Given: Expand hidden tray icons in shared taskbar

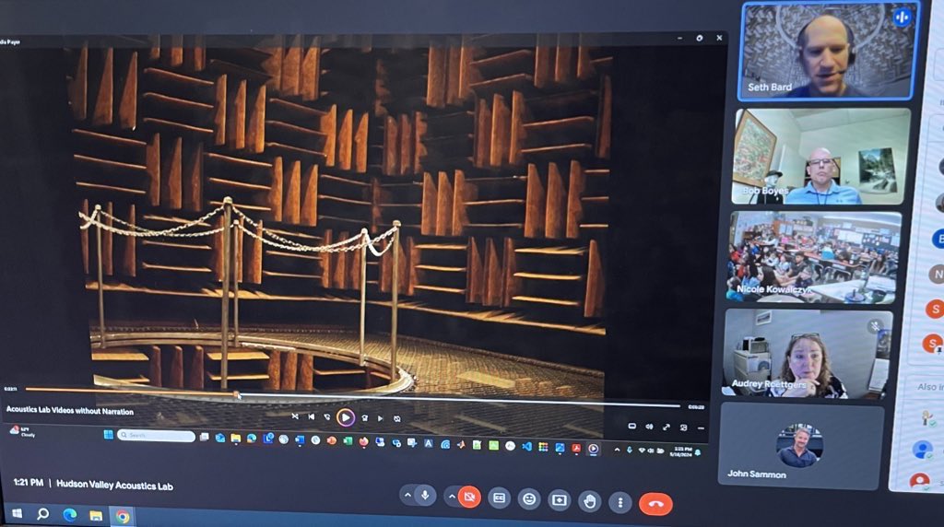Looking at the screenshot, I should click(617, 450).
